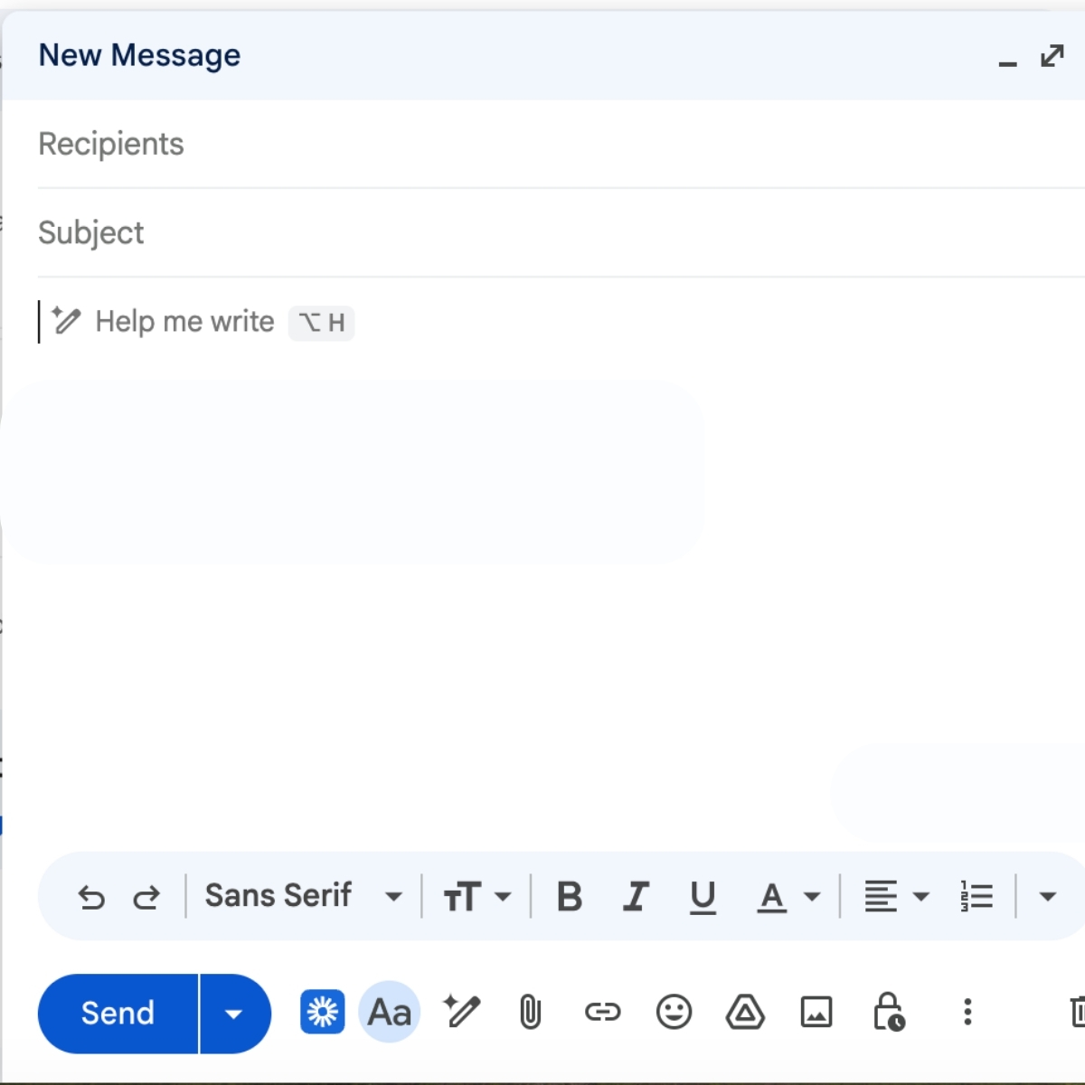Redo the last edit
The height and width of the screenshot is (1085, 1085).
pyautogui.click(x=146, y=897)
